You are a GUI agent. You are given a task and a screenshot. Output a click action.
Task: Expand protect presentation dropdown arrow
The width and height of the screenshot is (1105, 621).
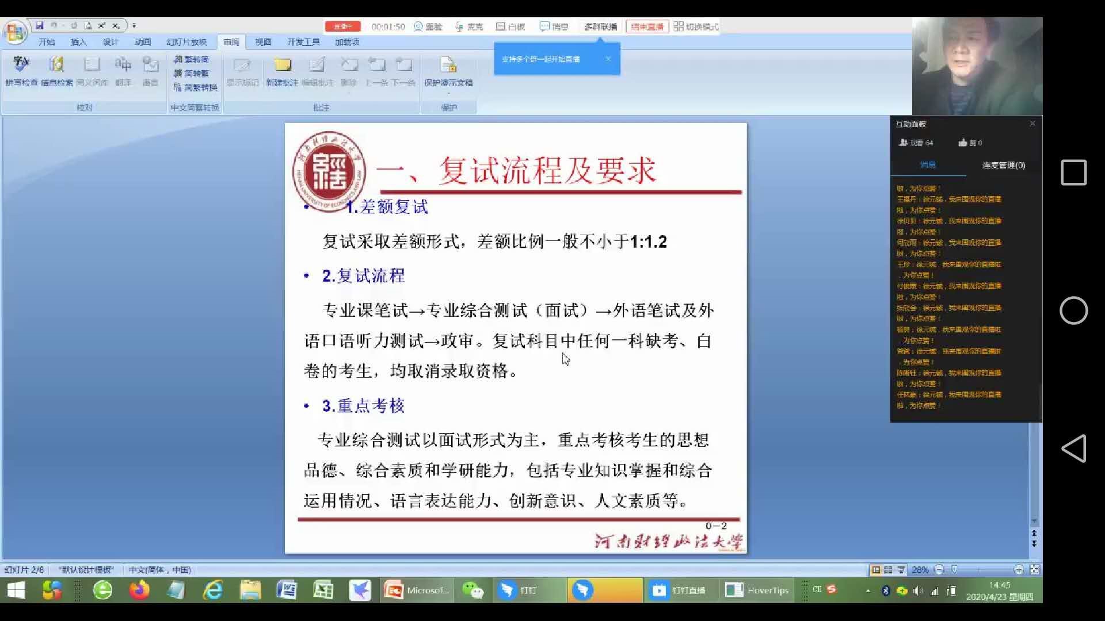[x=448, y=92]
